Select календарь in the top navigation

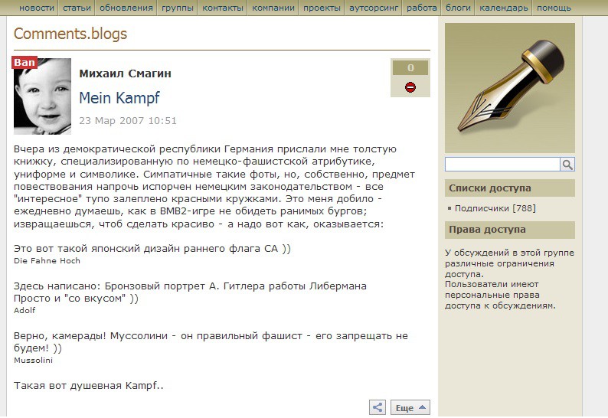[x=503, y=8]
